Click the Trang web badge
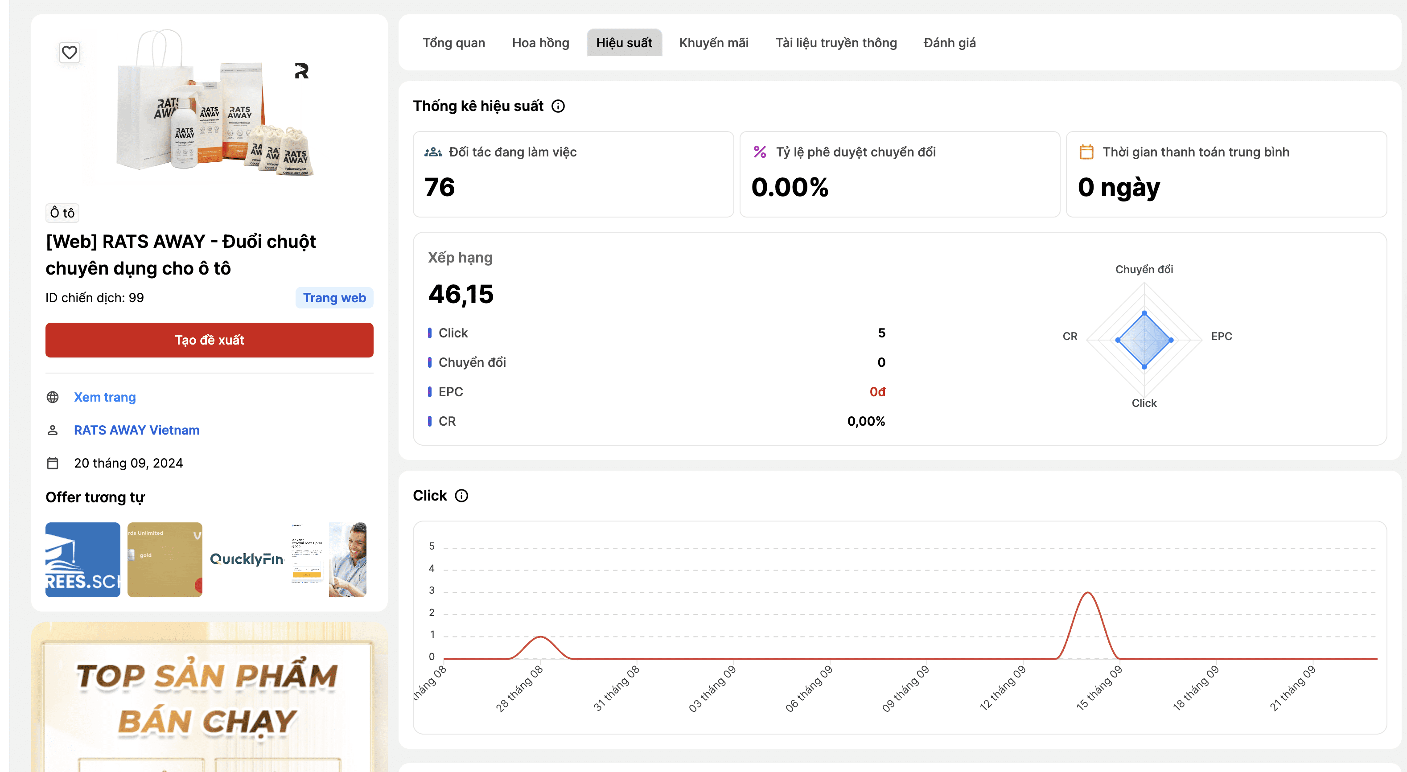The image size is (1407, 772). [x=334, y=298]
